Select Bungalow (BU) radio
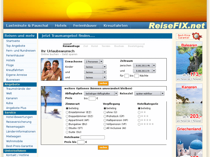Viewport: 210px width, 157px height. point(67,124)
